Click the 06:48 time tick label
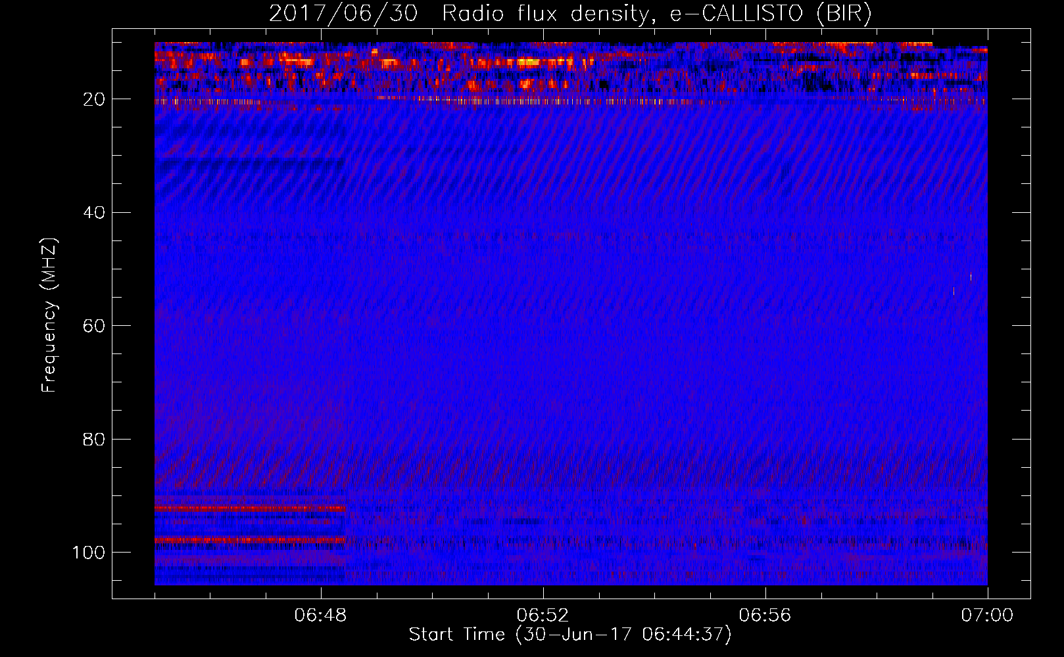1064x657 pixels. pyautogui.click(x=321, y=616)
